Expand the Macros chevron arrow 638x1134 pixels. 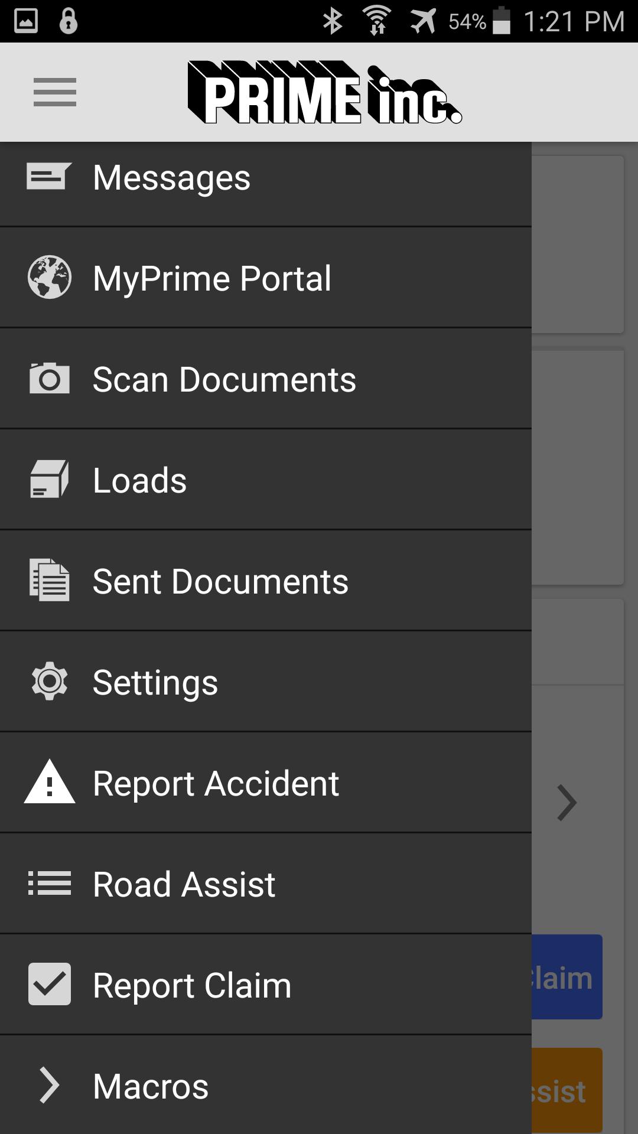click(50, 1086)
